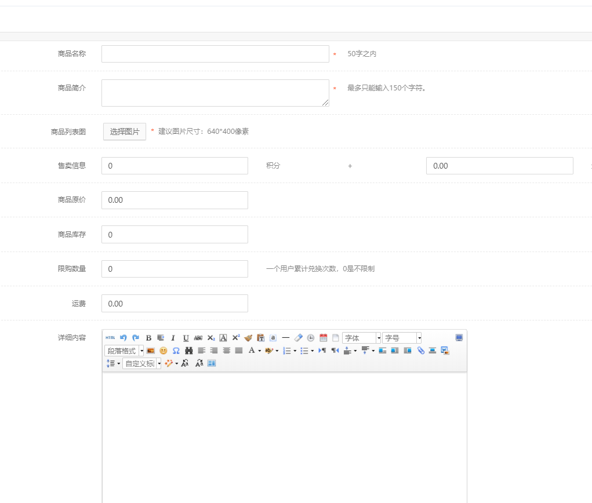
Task: Apply underline formatting in editor
Action: tap(186, 338)
